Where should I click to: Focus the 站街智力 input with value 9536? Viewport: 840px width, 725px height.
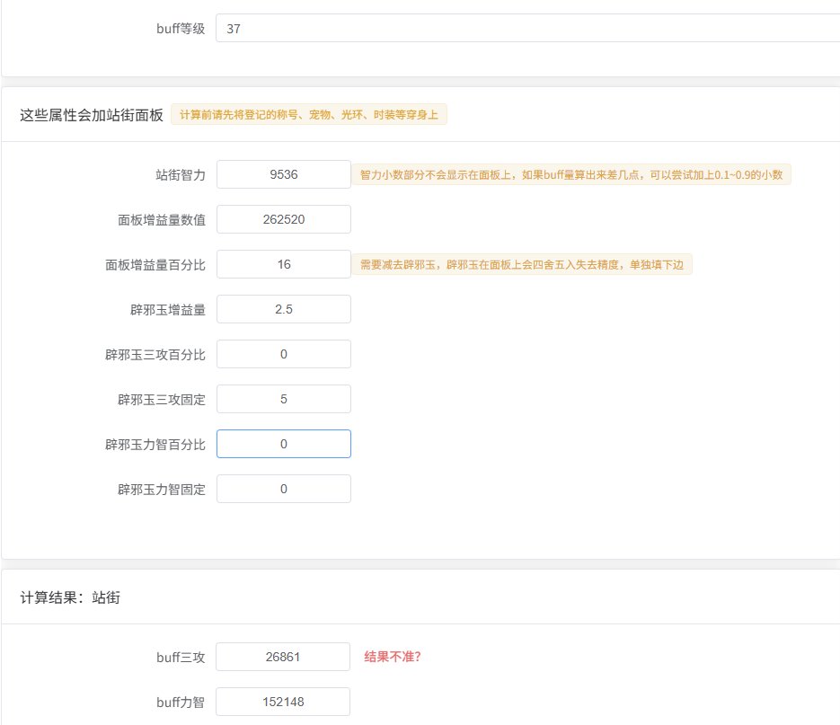pyautogui.click(x=283, y=174)
